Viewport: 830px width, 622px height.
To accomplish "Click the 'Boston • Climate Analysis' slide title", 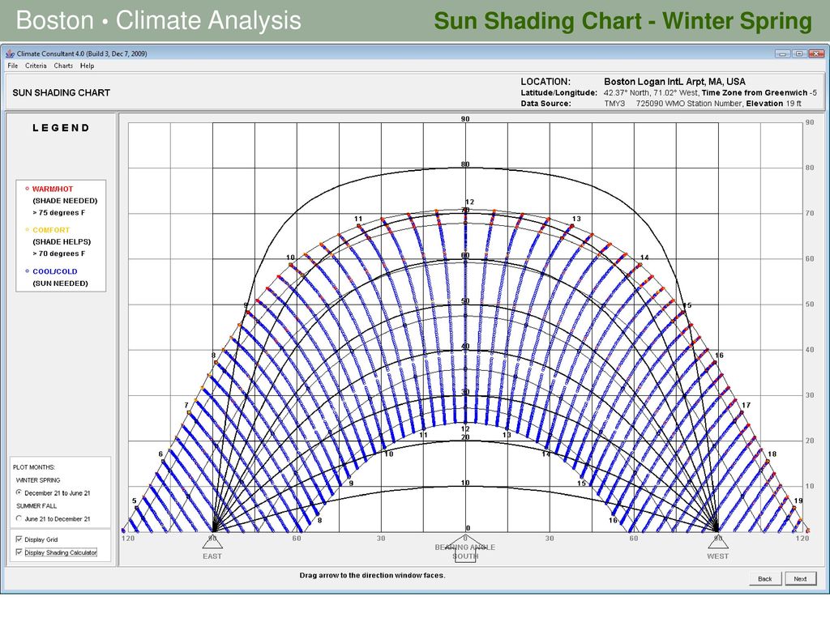I will [158, 20].
